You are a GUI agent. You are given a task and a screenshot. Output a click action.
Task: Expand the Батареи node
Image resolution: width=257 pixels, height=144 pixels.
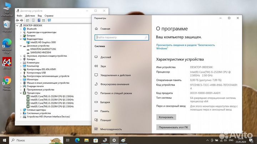coord(21,36)
